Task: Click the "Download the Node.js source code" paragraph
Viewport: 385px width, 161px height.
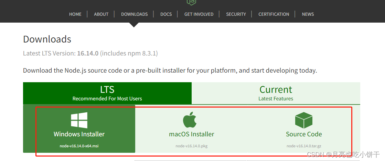Action: click(x=170, y=71)
